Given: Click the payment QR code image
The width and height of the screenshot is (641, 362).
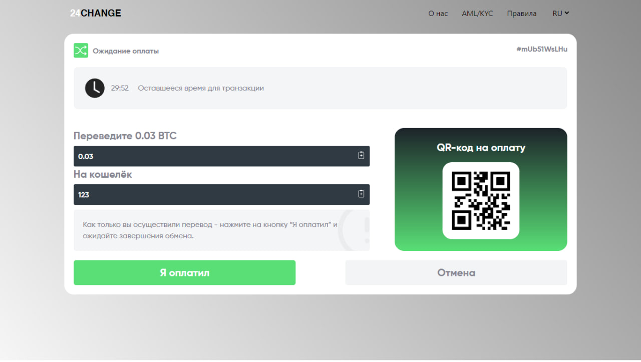Looking at the screenshot, I should 481,201.
